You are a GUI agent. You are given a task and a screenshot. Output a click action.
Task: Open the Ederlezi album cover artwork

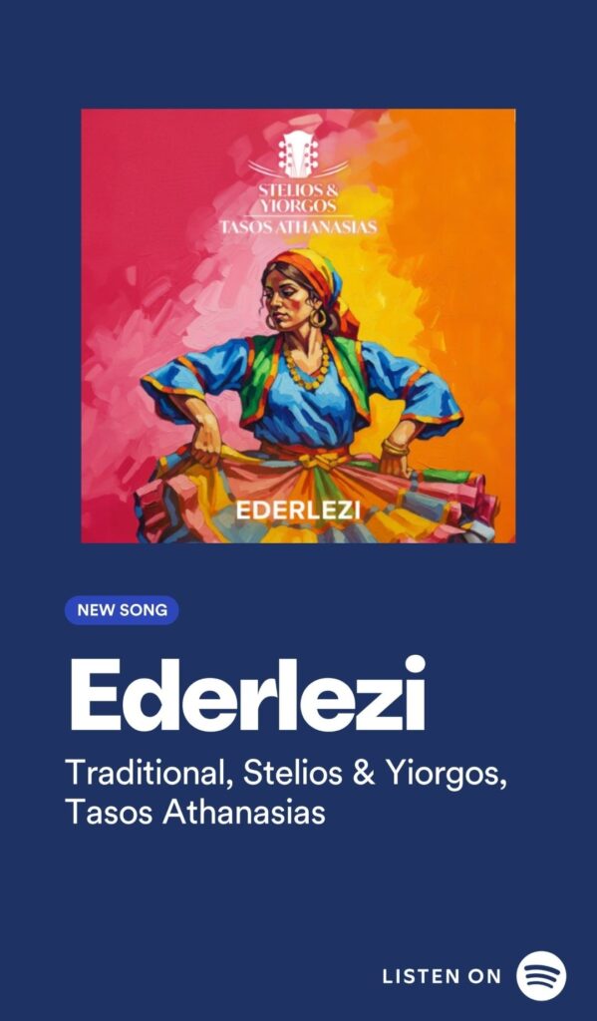(x=298, y=326)
